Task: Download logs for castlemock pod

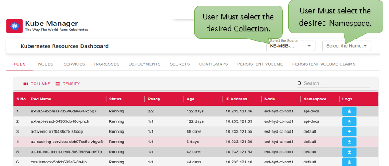Action: pos(349,162)
